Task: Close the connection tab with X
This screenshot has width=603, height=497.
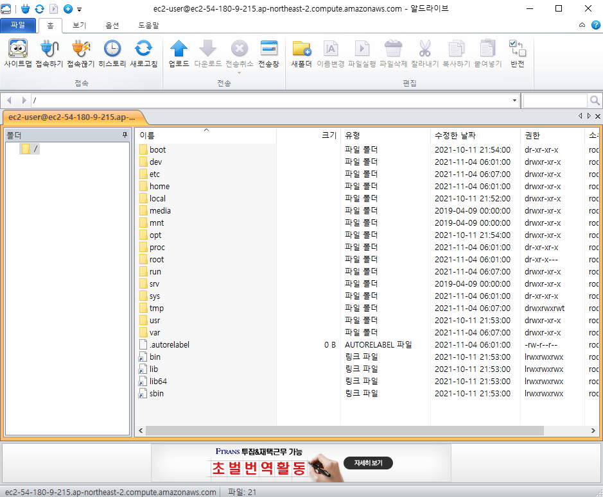Action: pos(598,116)
